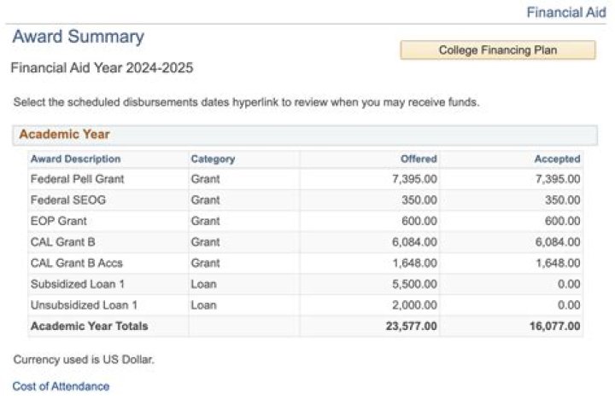This screenshot has height=405, width=615.
Task: Select the offered amount 7,395.00 for Pell Grant
Action: [414, 179]
